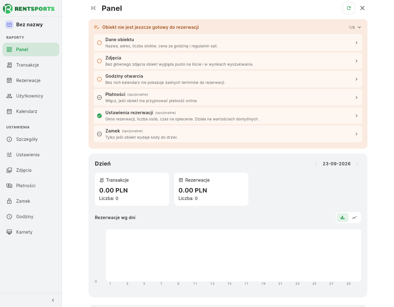Open Transakcje report

[31, 65]
